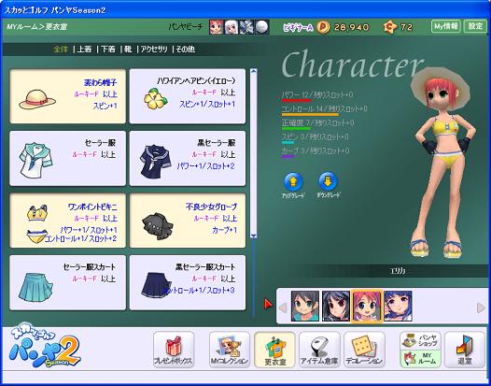
Task: Click the orange P pang coin icon
Action: coord(323,28)
